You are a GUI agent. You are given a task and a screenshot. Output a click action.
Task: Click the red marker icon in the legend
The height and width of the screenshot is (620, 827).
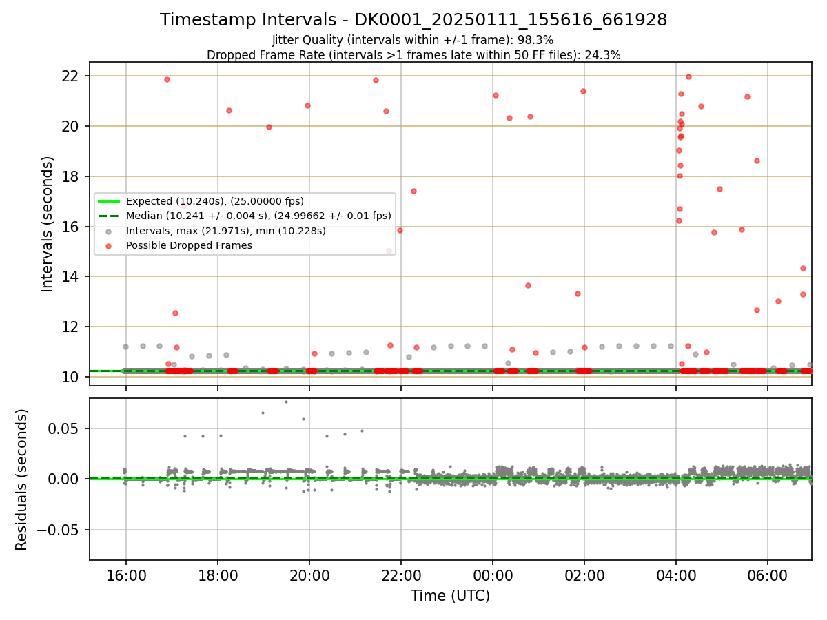pos(110,246)
